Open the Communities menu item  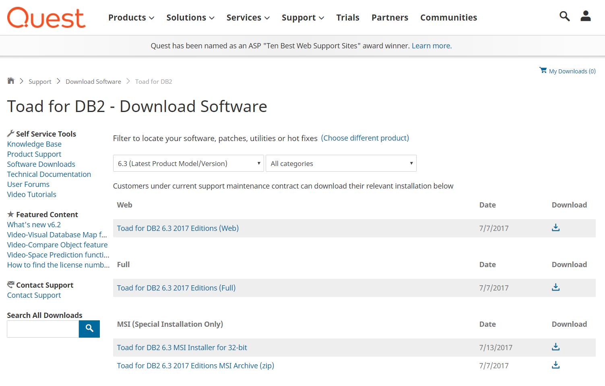pyautogui.click(x=448, y=18)
